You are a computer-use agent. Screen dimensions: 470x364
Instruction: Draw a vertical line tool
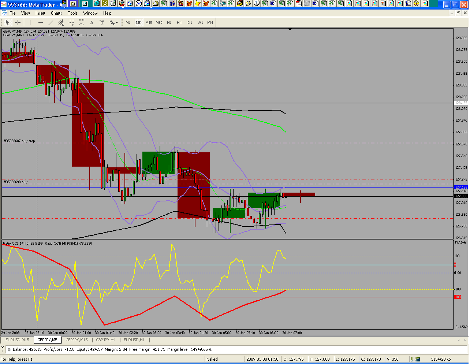pos(30,23)
